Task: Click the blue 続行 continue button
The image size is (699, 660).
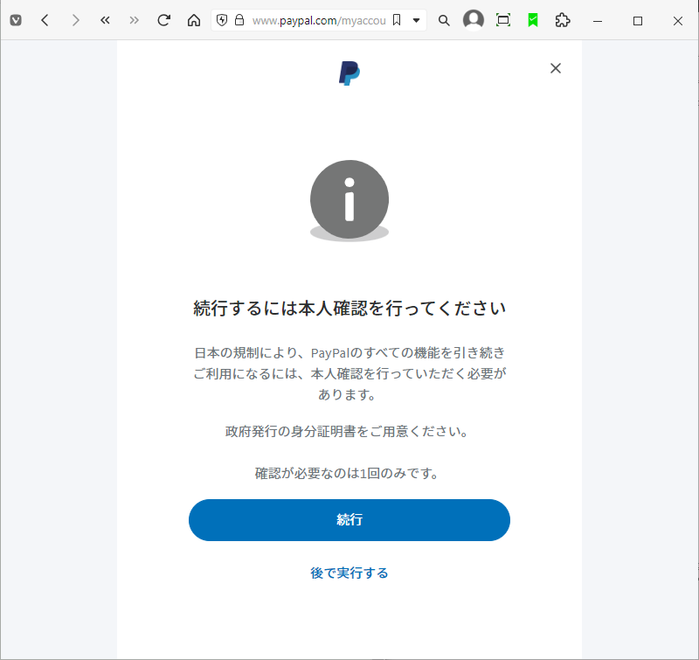Action: 349,520
